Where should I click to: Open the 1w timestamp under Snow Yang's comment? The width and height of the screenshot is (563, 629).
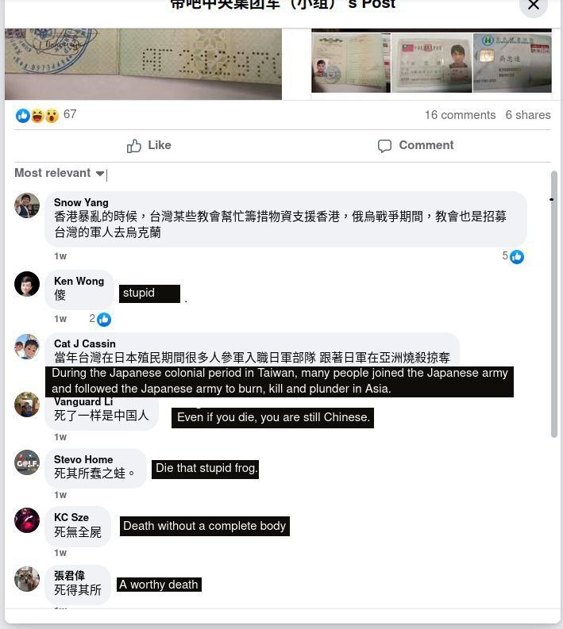coord(60,256)
